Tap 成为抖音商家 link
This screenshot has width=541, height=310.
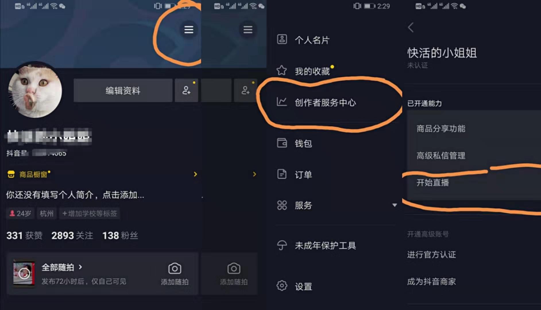[x=431, y=282]
